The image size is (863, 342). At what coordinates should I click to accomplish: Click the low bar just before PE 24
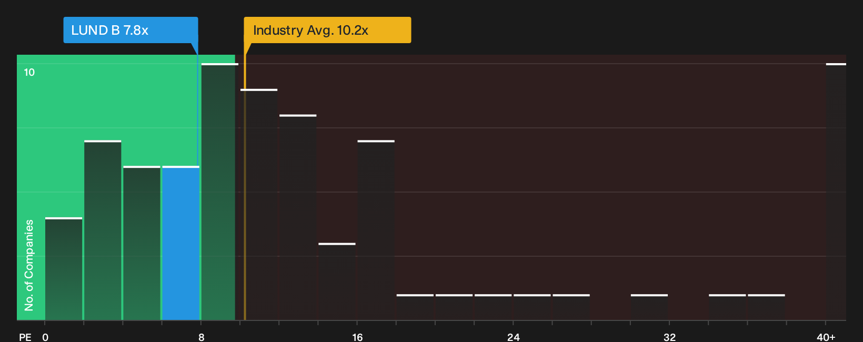pos(493,307)
